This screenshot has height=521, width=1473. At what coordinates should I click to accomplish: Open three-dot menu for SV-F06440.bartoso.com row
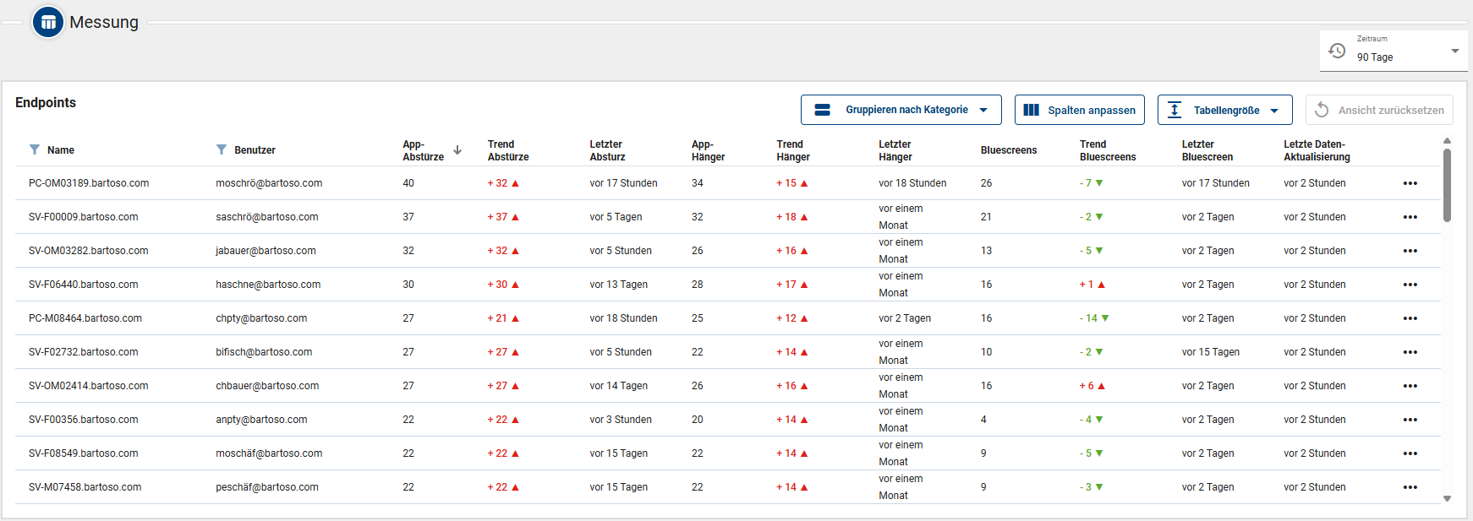[1410, 285]
